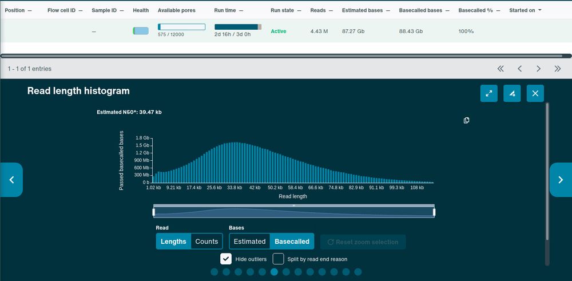This screenshot has height=281, width=572.
Task: Click the 4.43 M reads value
Action: 319,31
